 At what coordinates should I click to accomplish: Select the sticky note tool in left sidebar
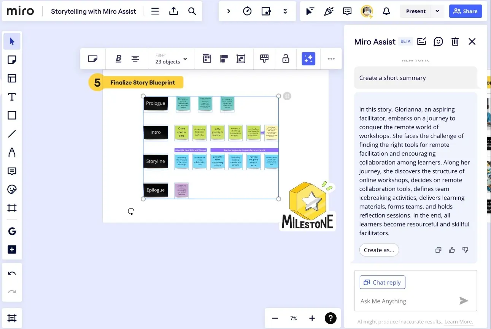(12, 60)
